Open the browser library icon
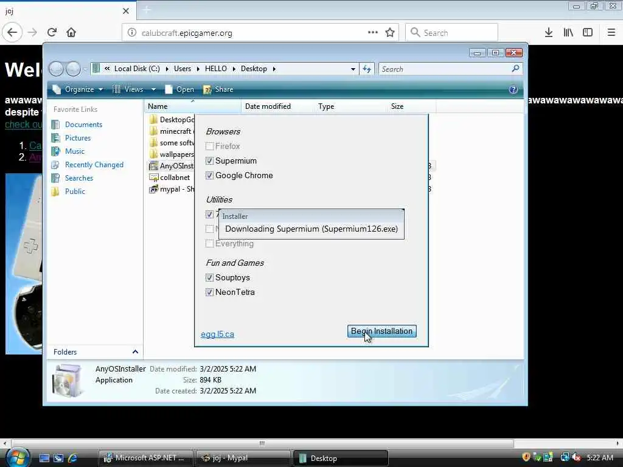623x467 pixels. click(568, 32)
